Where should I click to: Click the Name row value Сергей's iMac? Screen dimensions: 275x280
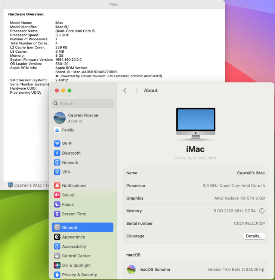pos(251,173)
